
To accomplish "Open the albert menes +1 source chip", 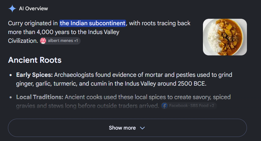I will 60,41.
